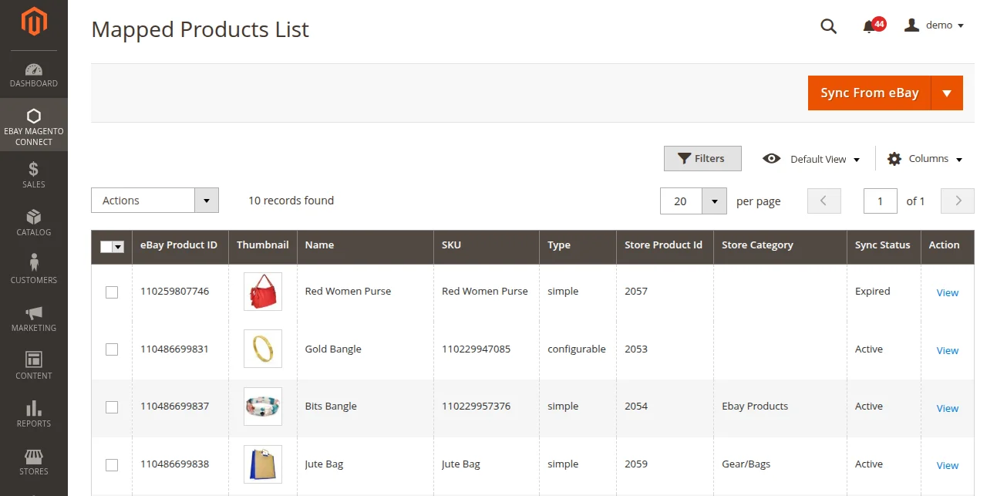
Task: Check the Red Women Purse row checkbox
Action: 112,292
